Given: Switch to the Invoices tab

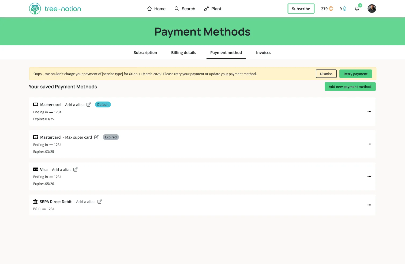Looking at the screenshot, I should pyautogui.click(x=264, y=53).
